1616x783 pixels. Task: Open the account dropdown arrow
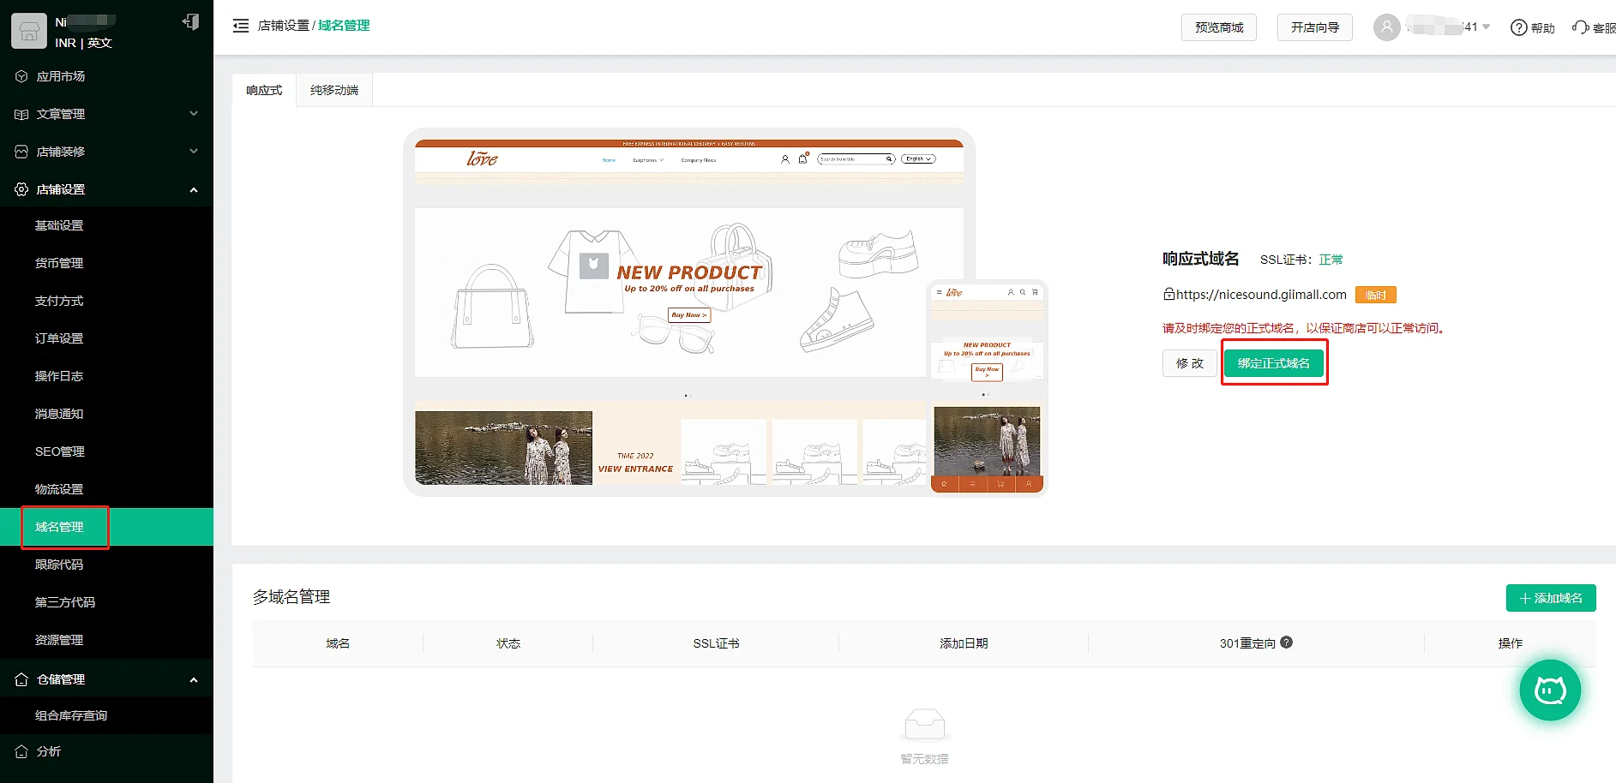click(x=1487, y=27)
